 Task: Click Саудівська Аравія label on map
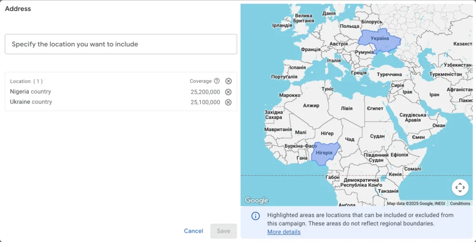pos(413,117)
